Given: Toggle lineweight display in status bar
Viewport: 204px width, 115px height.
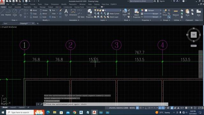Looking at the screenshot, I should click(x=168, y=108).
